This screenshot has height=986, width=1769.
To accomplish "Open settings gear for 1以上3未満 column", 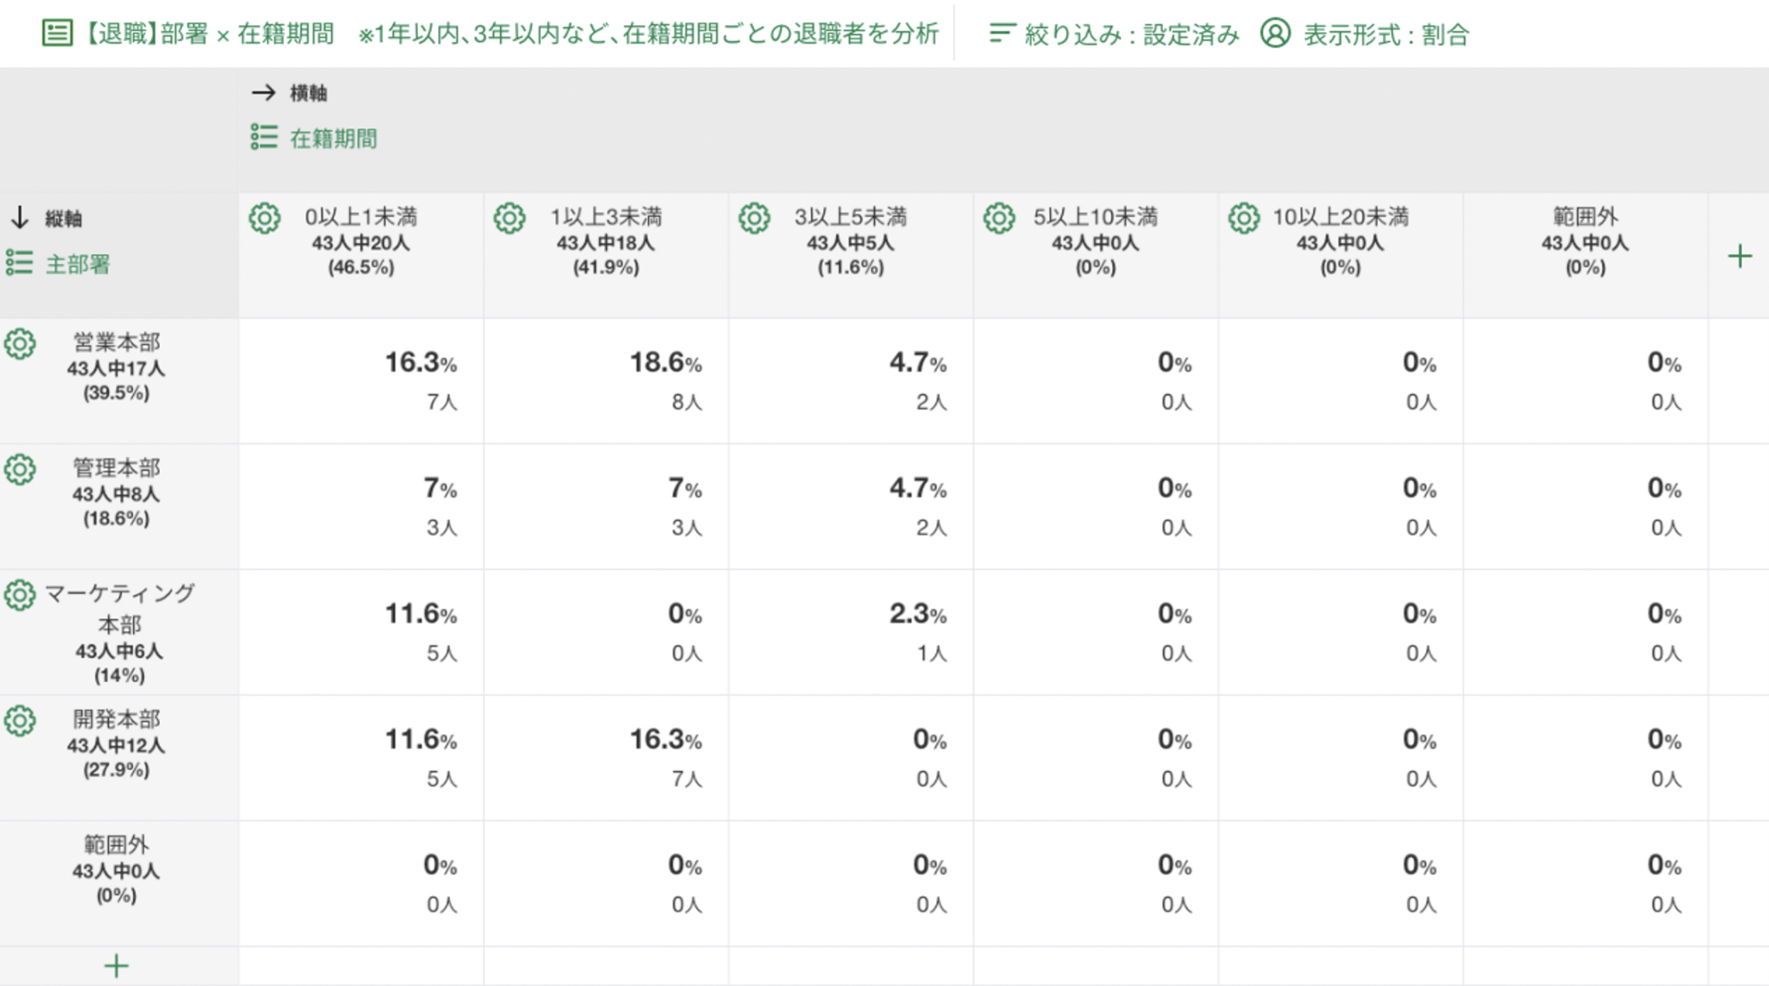I will coord(509,218).
